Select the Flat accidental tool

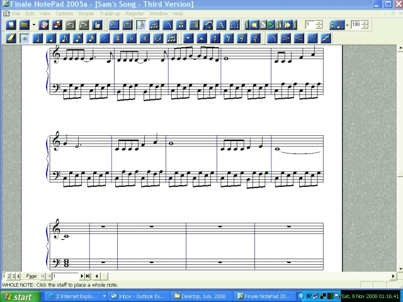(131, 38)
